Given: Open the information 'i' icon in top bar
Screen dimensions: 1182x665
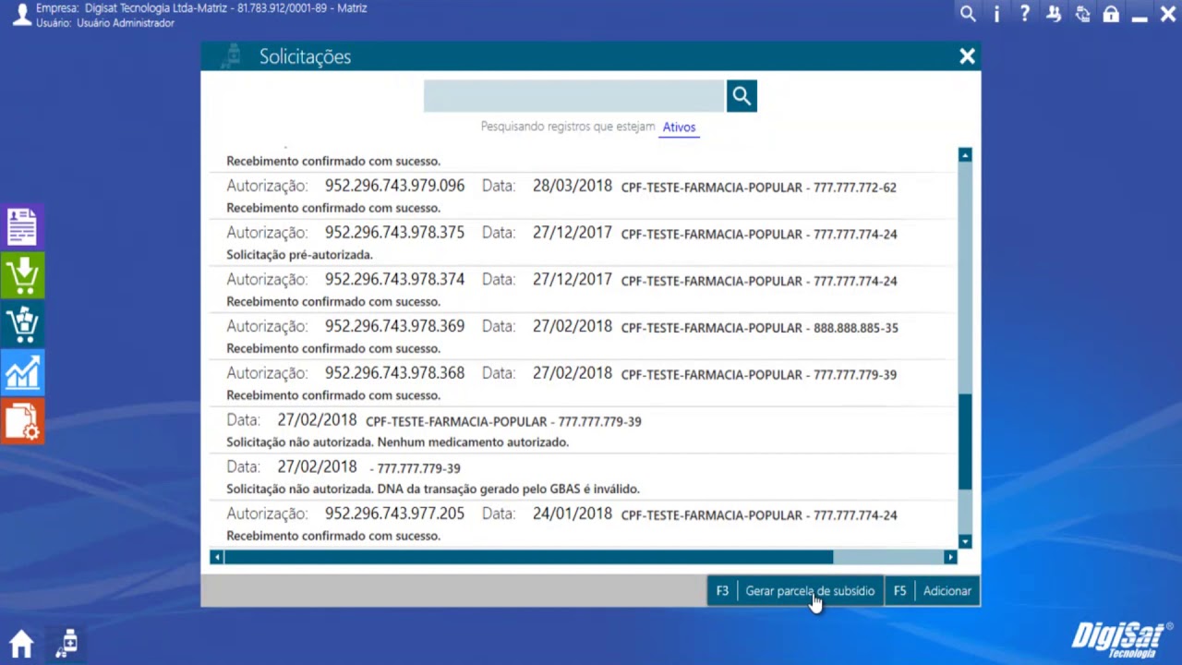Looking at the screenshot, I should point(996,14).
